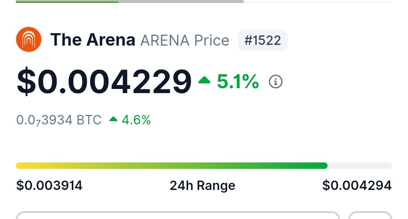408x219 pixels.
Task: Click the $0.004294 24h high value
Action: (357, 185)
